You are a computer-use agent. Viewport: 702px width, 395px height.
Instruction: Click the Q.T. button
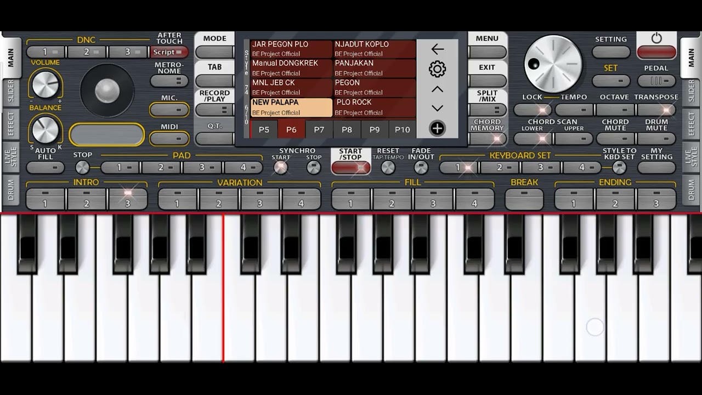coord(215,138)
